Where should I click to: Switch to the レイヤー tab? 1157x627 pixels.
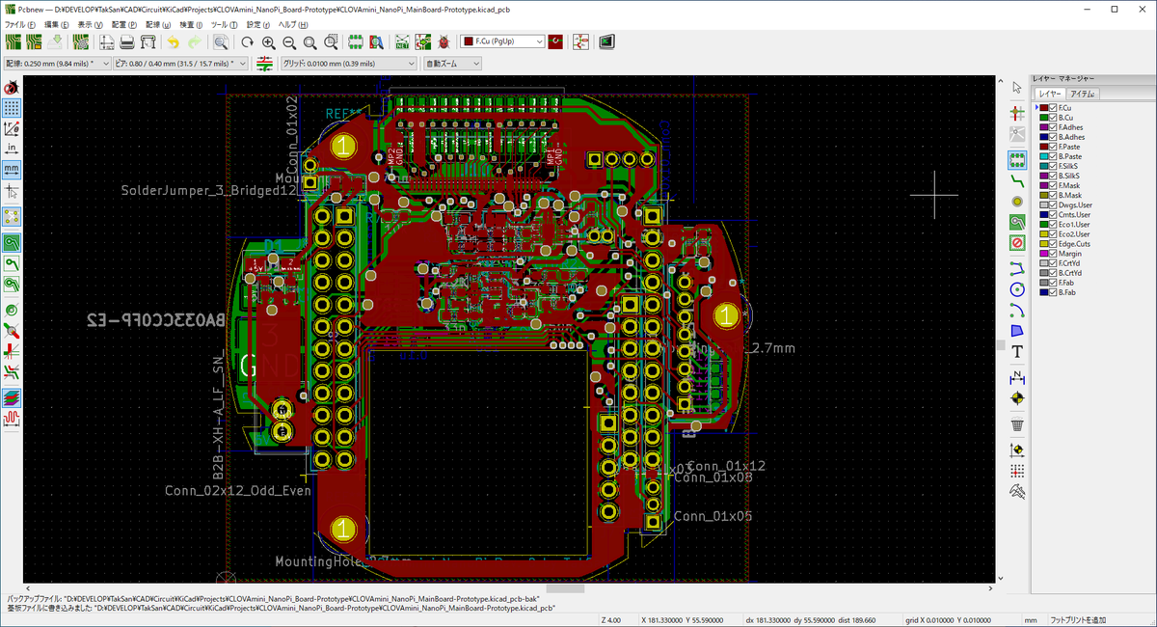click(1050, 94)
